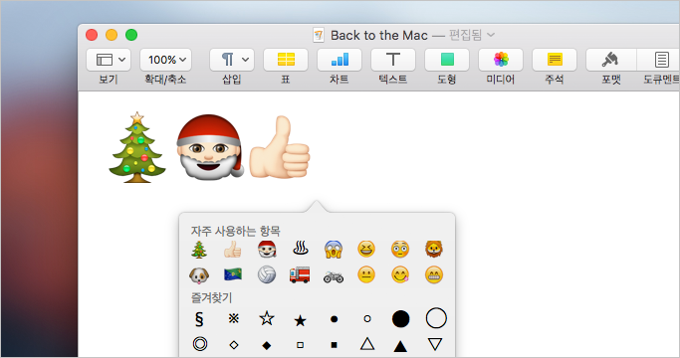Viewport: 680px width, 358px height.
Task: Click the yellow minimize window button
Action: point(112,35)
